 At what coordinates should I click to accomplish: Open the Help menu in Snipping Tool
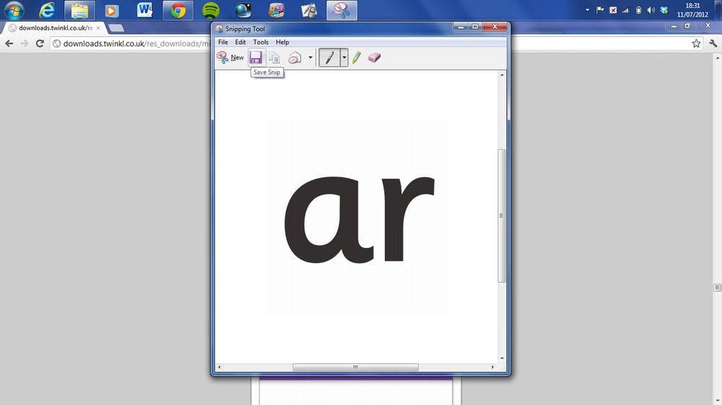point(282,43)
